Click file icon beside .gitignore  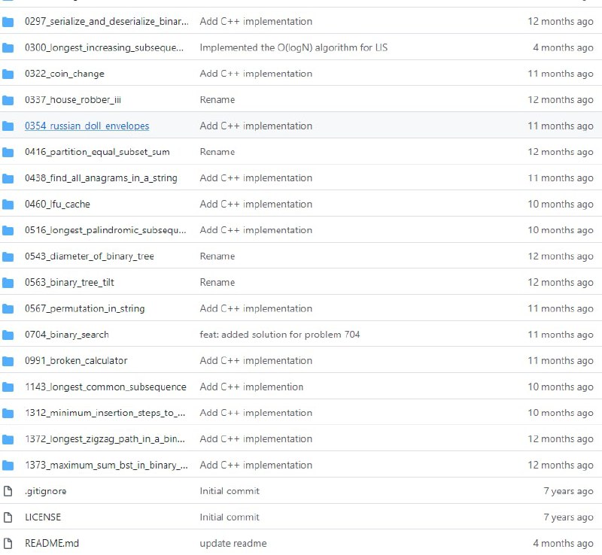click(8, 491)
